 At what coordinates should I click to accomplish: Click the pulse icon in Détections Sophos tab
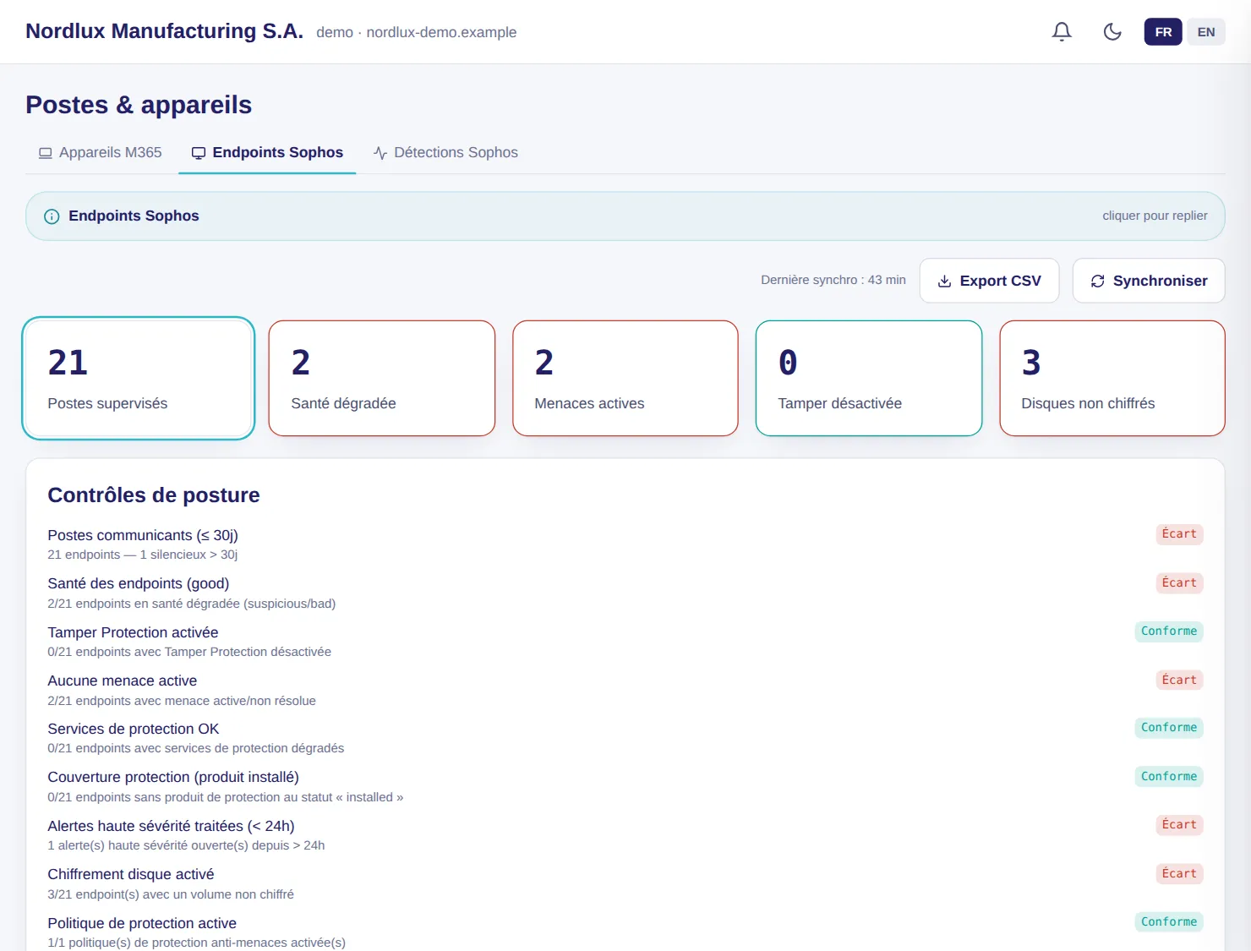coord(380,153)
